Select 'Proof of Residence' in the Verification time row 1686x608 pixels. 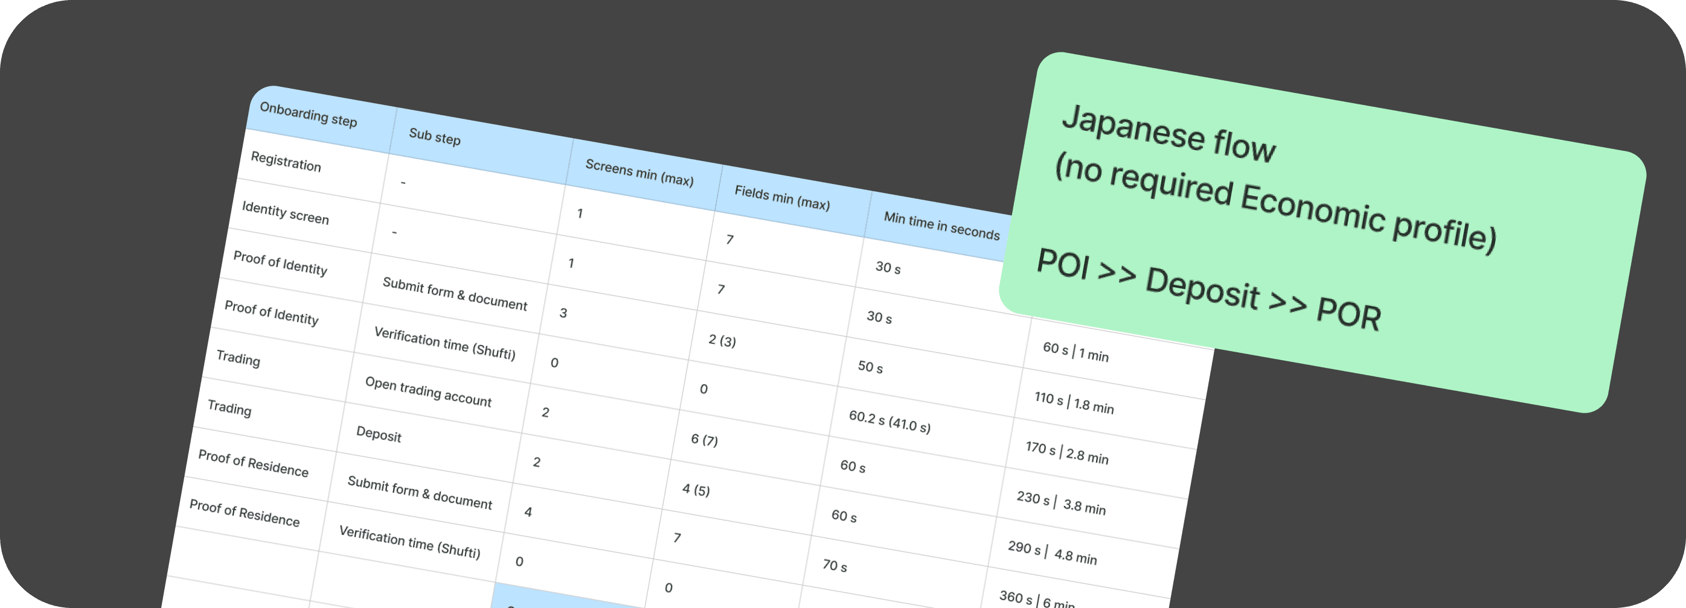tap(245, 513)
